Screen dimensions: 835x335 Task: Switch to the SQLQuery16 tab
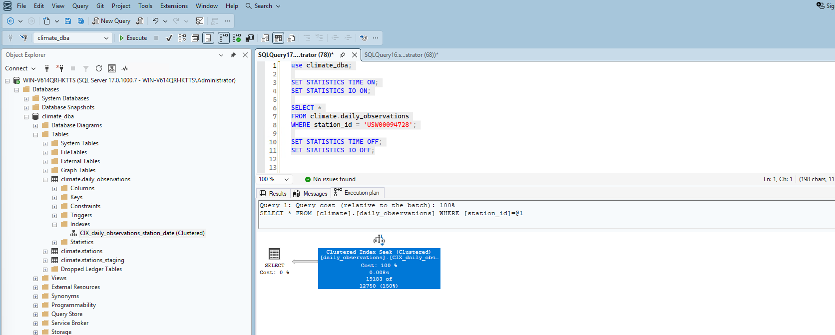coord(401,55)
